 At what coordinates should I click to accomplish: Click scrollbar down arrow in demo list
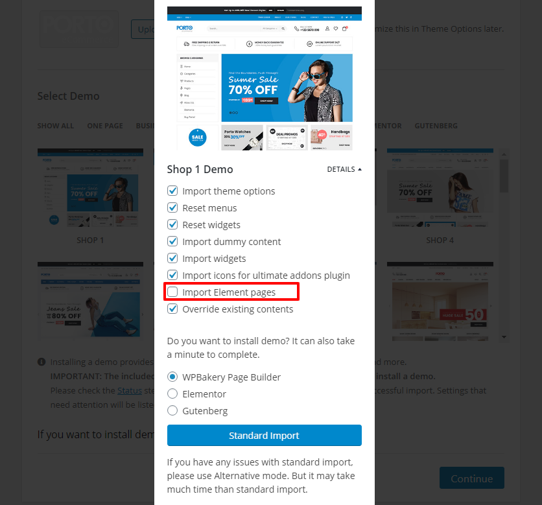tap(504, 337)
